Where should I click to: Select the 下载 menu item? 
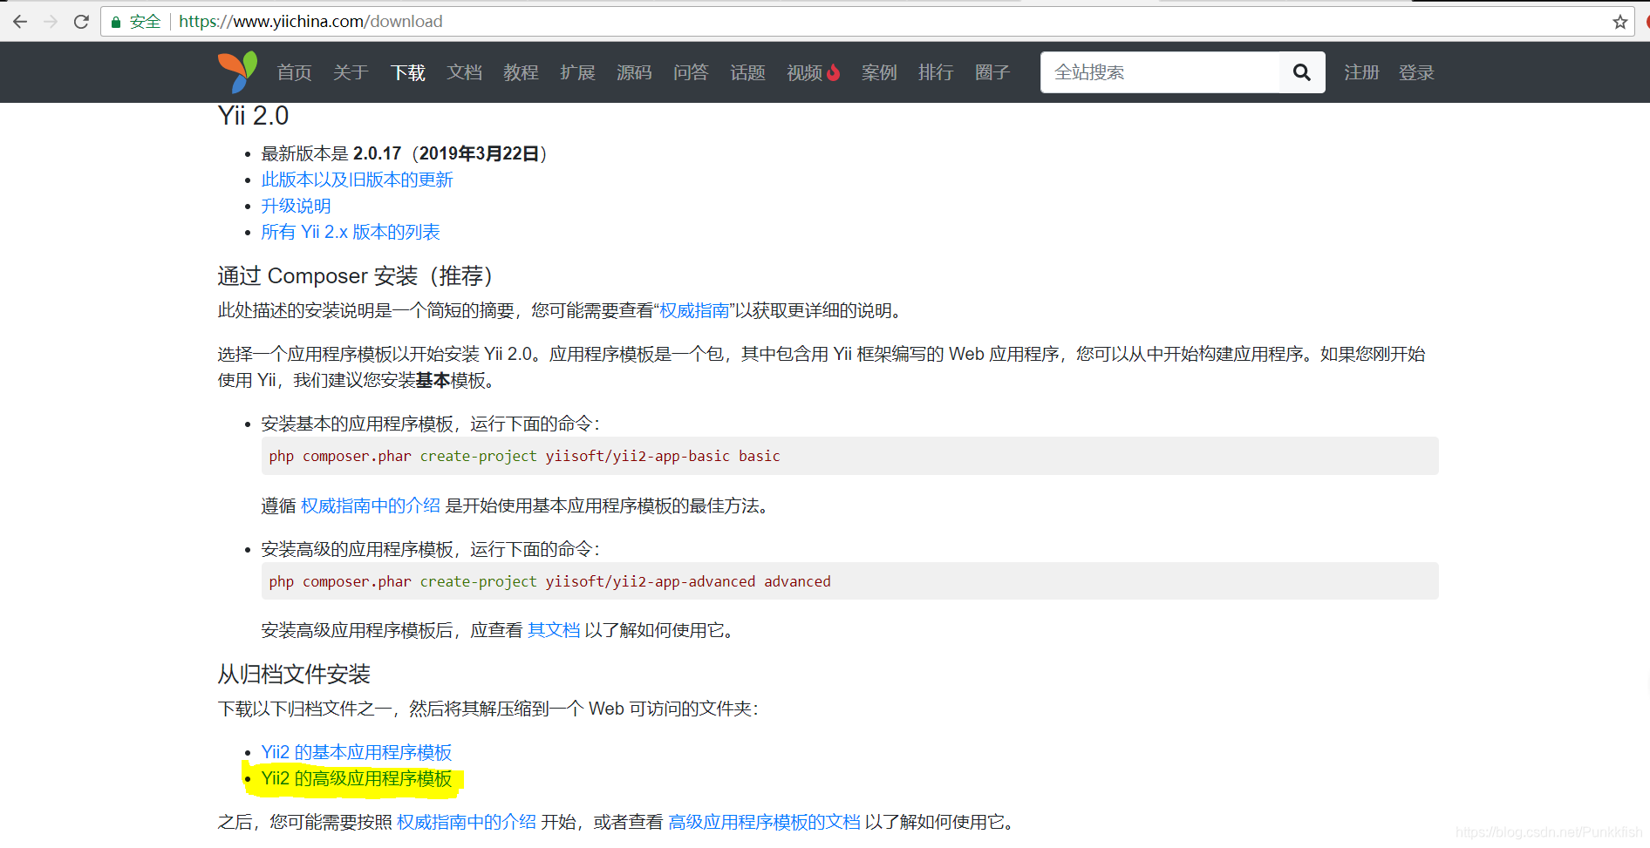click(407, 72)
